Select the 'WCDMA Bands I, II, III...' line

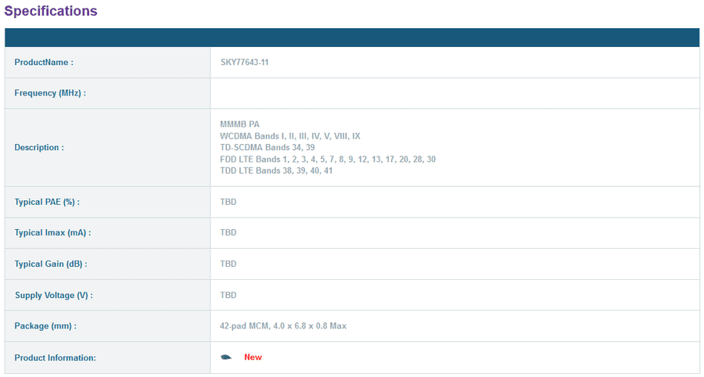290,136
